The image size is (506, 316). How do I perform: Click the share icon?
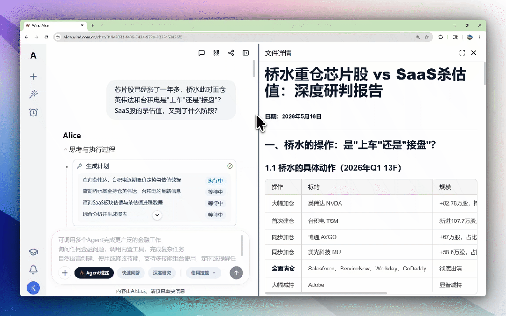(x=231, y=53)
